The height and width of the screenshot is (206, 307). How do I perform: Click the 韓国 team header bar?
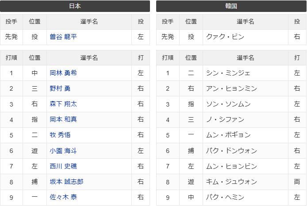pyautogui.click(x=231, y=6)
